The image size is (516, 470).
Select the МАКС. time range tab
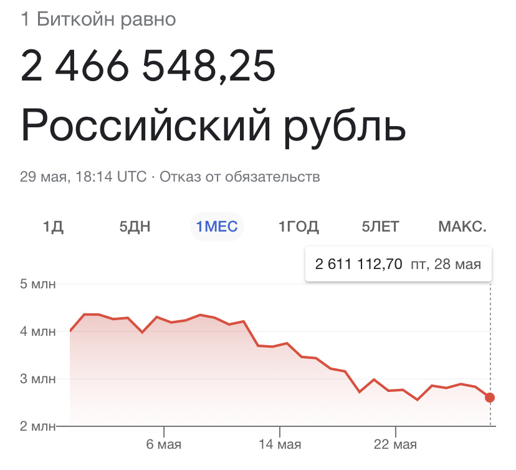(x=463, y=227)
